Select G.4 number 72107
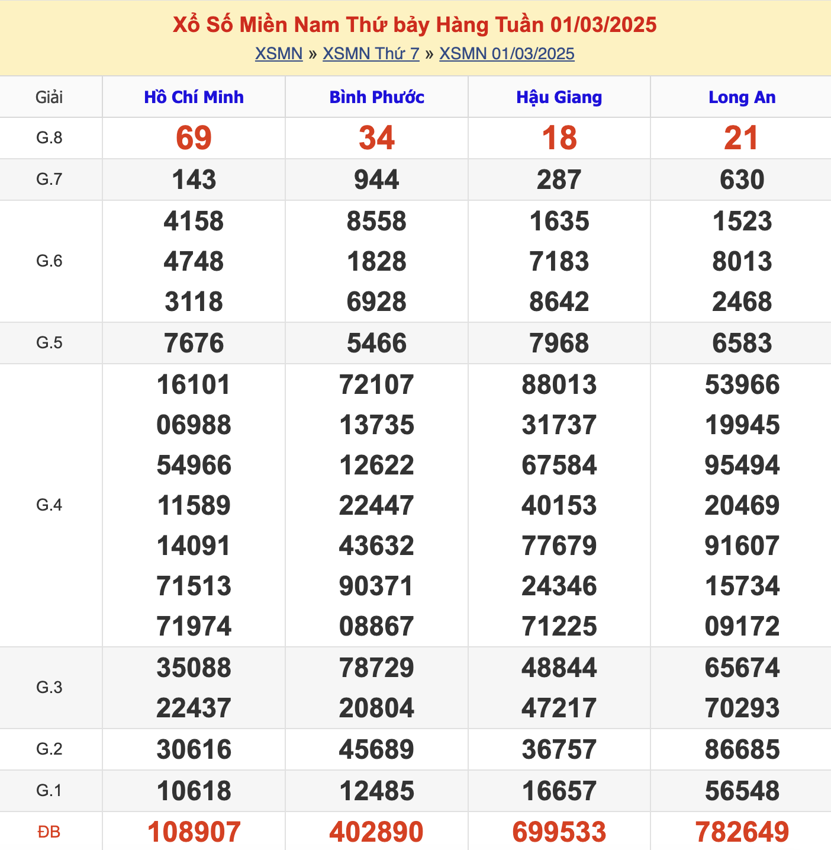 point(376,385)
